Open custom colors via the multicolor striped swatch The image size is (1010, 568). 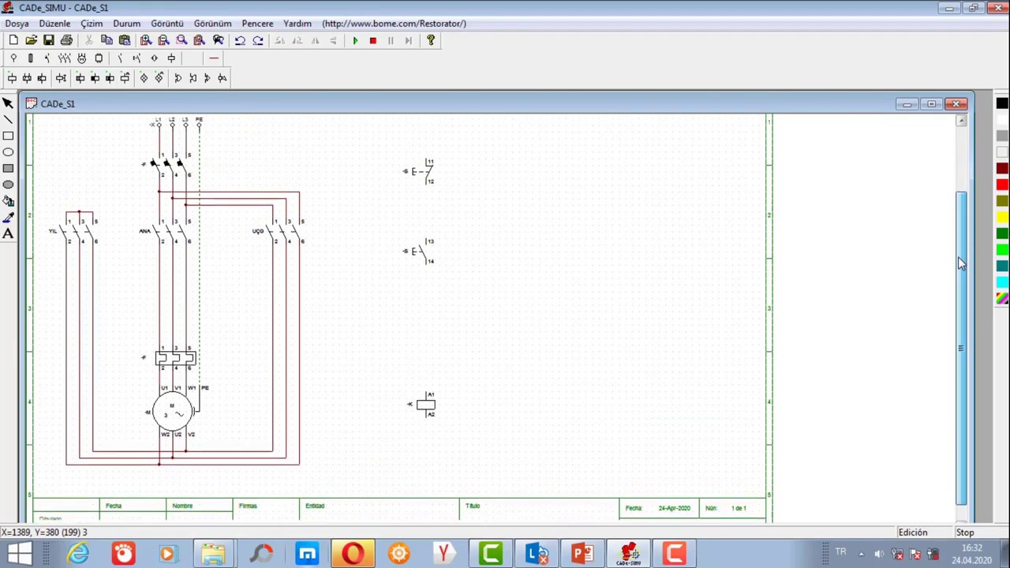(1002, 298)
